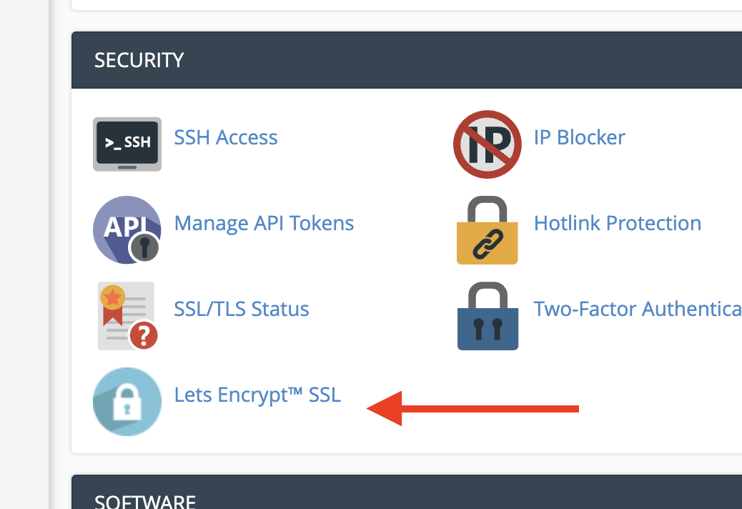Open the SSL/TLS Status link
This screenshot has width=742, height=509.
click(242, 310)
